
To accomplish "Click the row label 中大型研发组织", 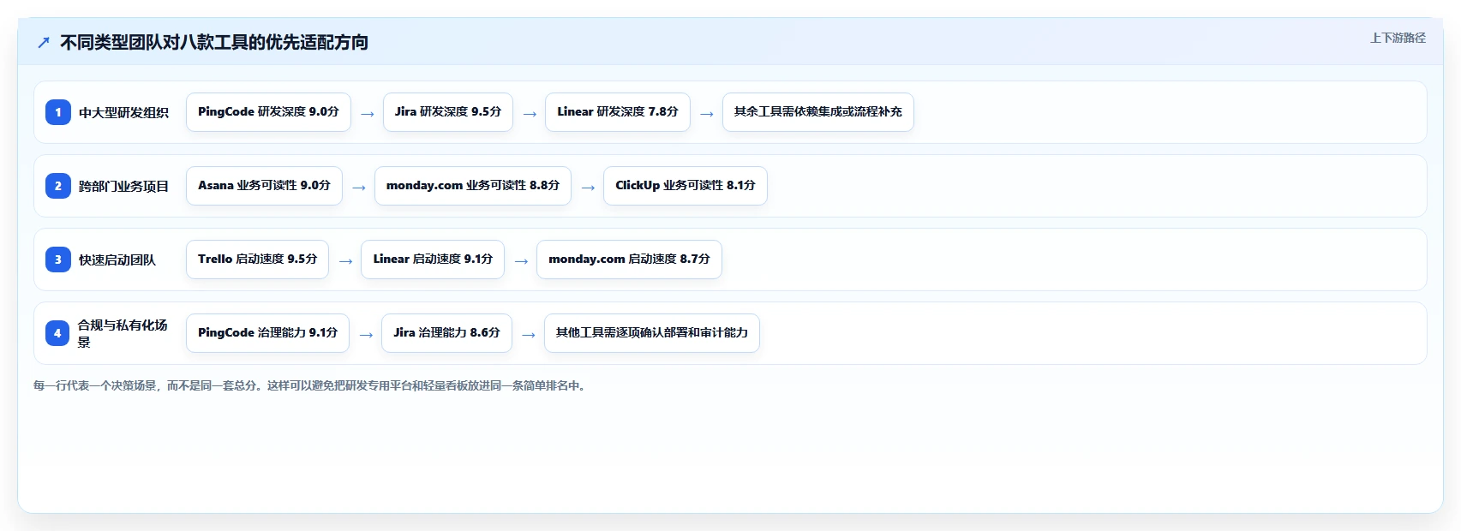I will click(123, 113).
